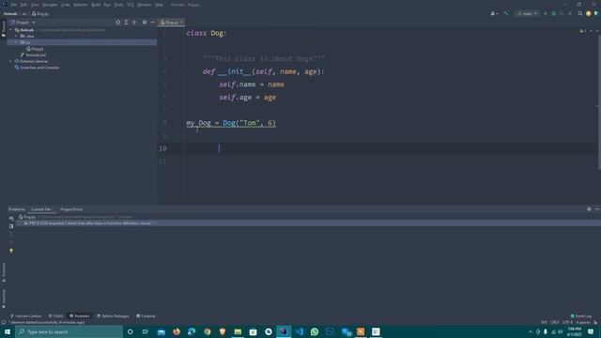Open the Project view dropdown
601x338 pixels.
(23, 23)
